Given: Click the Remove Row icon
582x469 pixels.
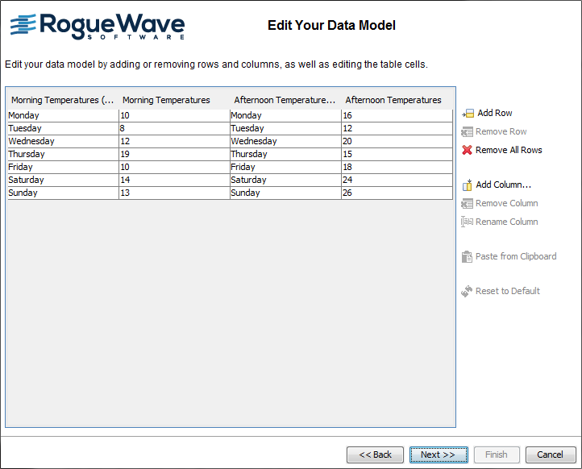Looking at the screenshot, I should pos(467,132).
